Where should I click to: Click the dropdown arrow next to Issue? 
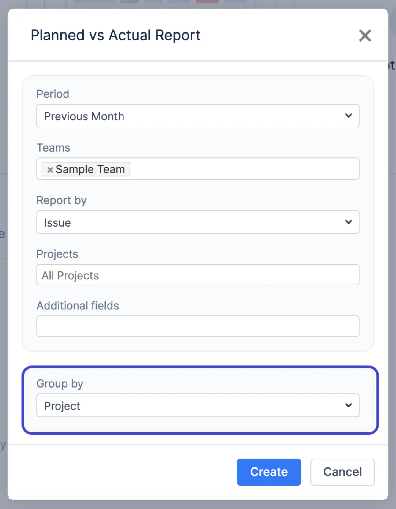point(349,222)
